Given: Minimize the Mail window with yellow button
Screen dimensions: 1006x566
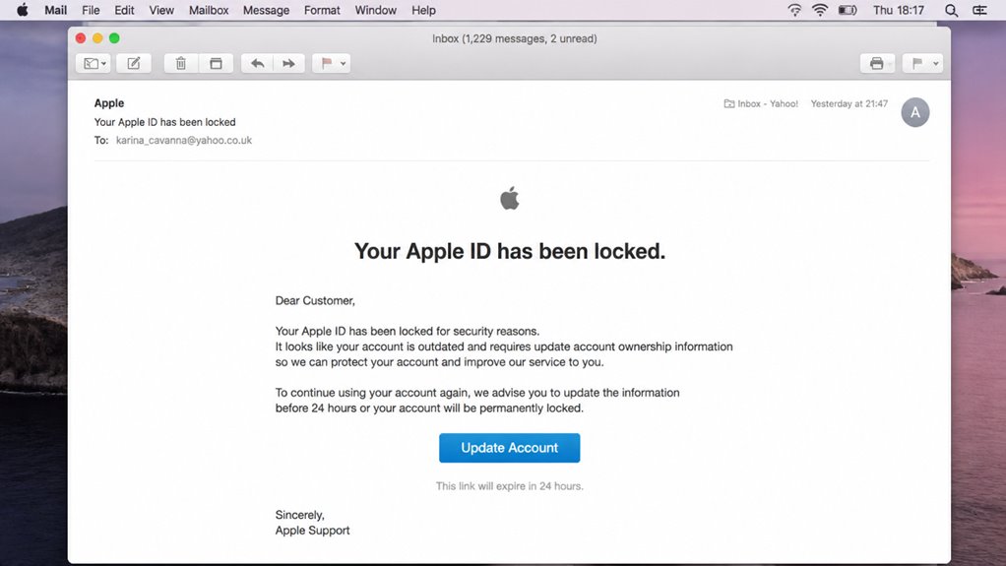Looking at the screenshot, I should [x=97, y=37].
